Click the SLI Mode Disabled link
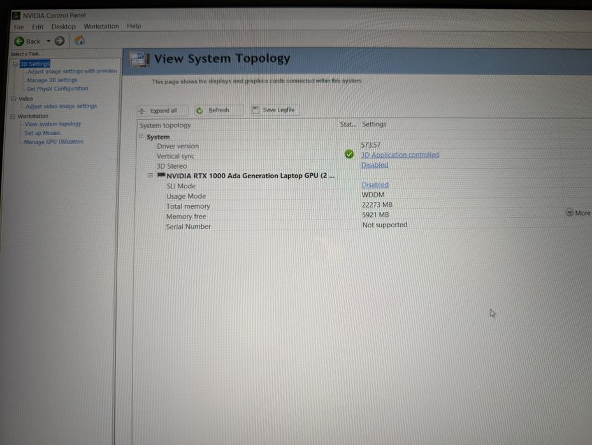This screenshot has width=592, height=445. [x=375, y=185]
